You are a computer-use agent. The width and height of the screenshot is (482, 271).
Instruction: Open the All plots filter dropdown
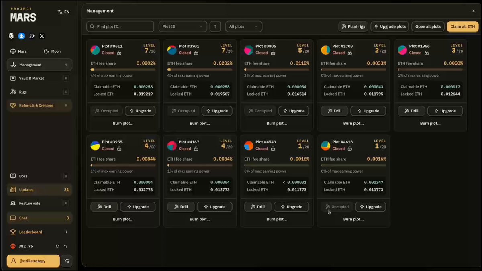pyautogui.click(x=244, y=26)
